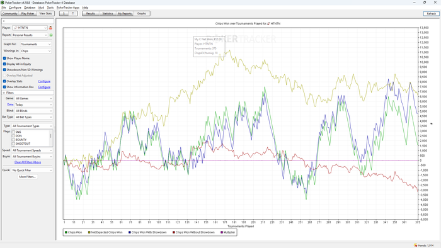Toggle Showdown/Non SD Winnings checkbox
Screen dimensions: 441x248
(4, 70)
